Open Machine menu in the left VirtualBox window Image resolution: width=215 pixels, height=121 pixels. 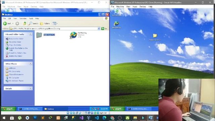[x=11, y=7]
